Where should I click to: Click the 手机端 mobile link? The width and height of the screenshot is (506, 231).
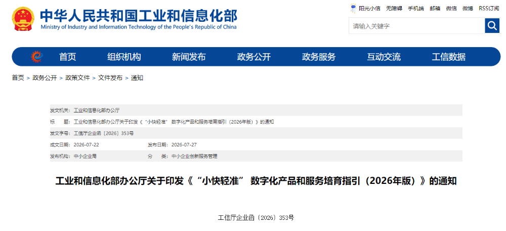pos(416,9)
